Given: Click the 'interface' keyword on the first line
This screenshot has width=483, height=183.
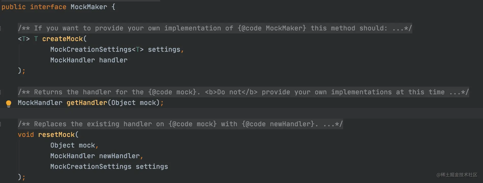Looking at the screenshot, I should (x=48, y=7).
